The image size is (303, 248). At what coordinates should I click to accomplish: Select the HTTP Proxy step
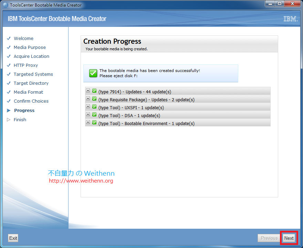pyautogui.click(x=26, y=65)
